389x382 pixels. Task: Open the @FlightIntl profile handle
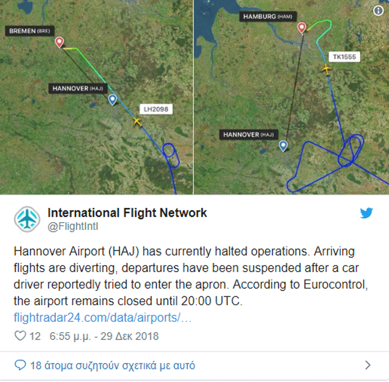73,227
